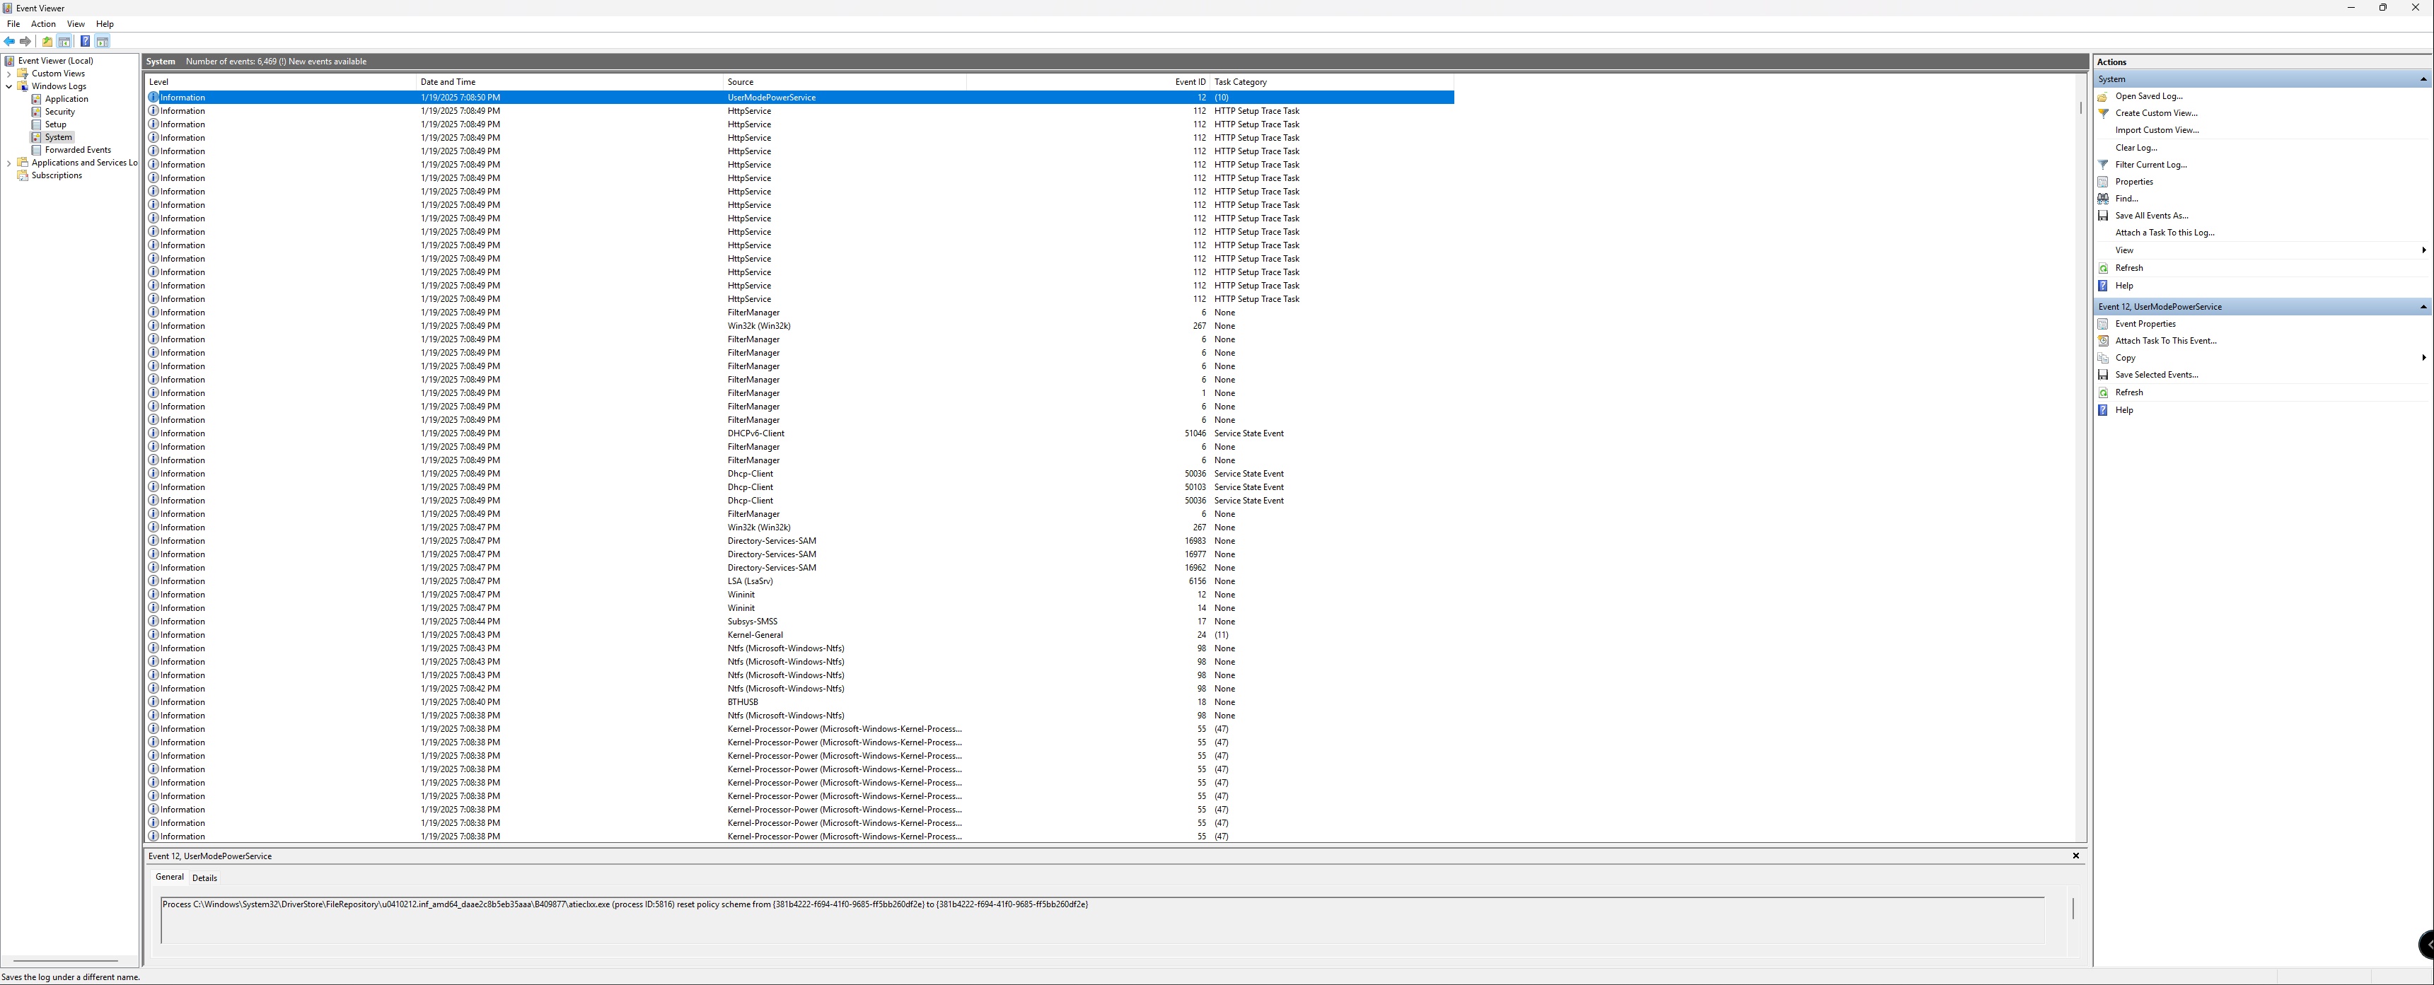Select the BTHUSB event row
The image size is (2434, 985).
[799, 703]
